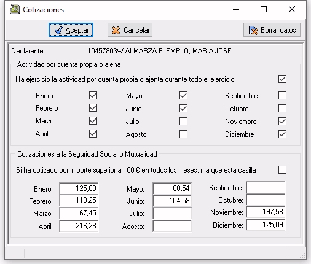Click Borrar datos to clear the data
This screenshot has height=264, width=311.
pos(272,30)
